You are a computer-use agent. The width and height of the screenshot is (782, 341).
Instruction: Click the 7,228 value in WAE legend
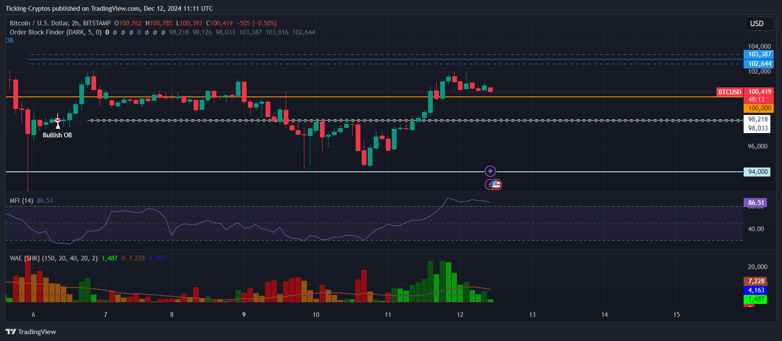pos(137,258)
